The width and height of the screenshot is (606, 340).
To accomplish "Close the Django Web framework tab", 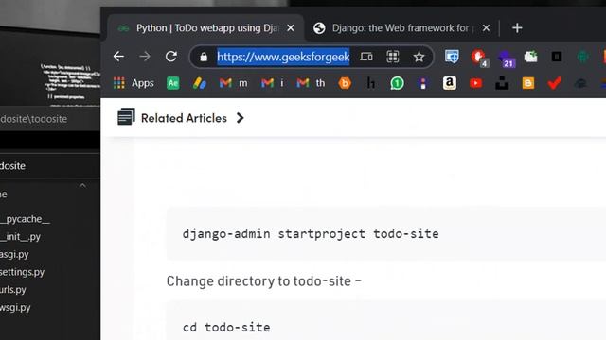I will pyautogui.click(x=486, y=28).
